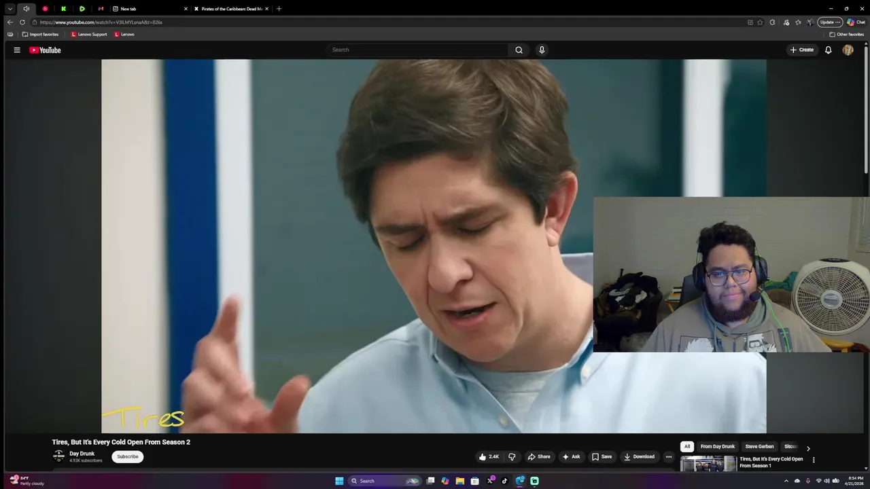The image size is (870, 489).
Task: Open Import favorites bookmark
Action: pyautogui.click(x=40, y=34)
